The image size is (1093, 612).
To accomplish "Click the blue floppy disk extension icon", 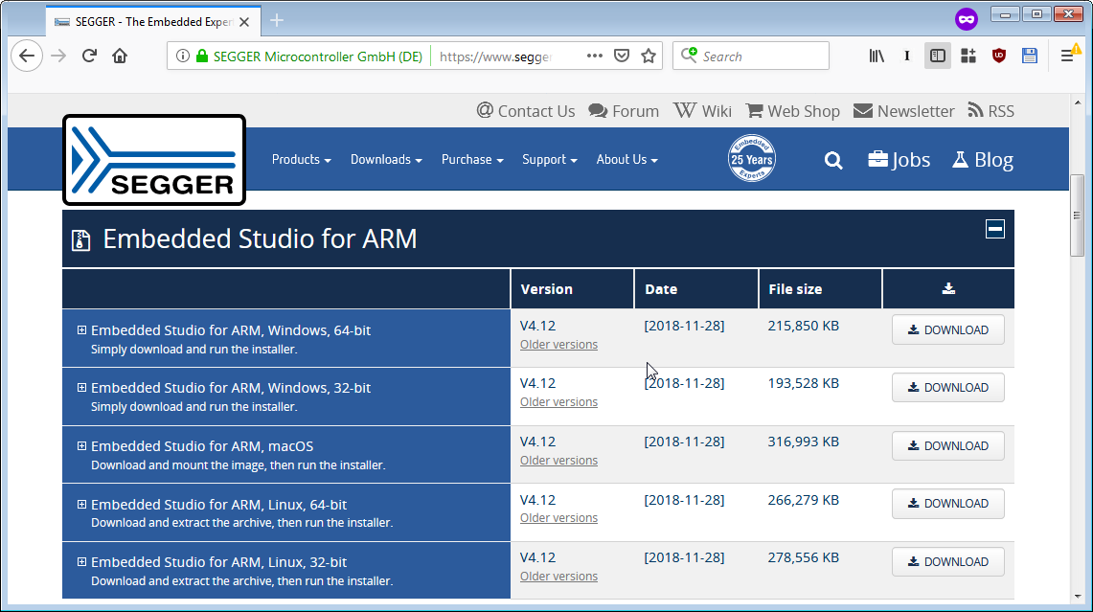I will (x=1030, y=56).
